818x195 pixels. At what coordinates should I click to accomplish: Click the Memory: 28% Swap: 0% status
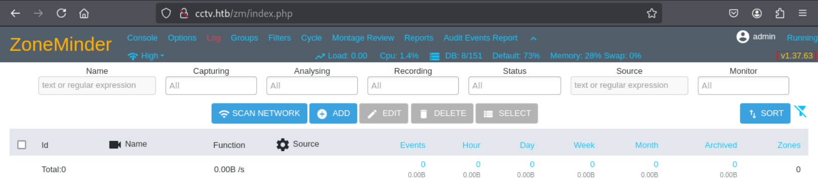(596, 56)
